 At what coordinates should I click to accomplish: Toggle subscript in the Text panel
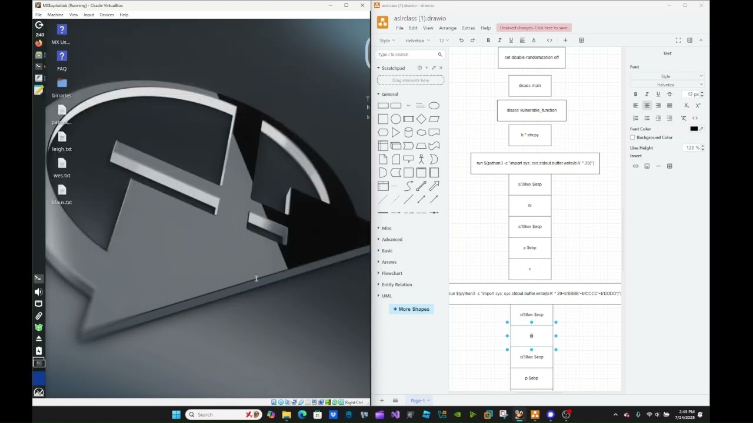pos(687,106)
